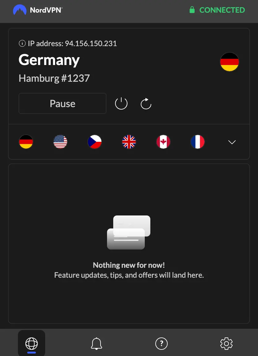The height and width of the screenshot is (356, 258).
Task: Connect via United Kingdom flag
Action: point(129,142)
